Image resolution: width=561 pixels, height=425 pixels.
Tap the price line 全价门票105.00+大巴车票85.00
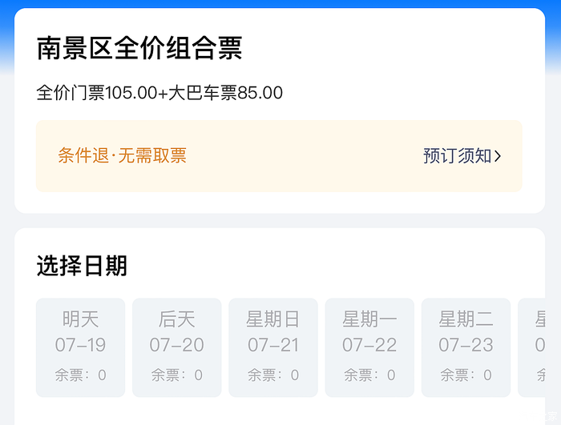click(x=159, y=93)
